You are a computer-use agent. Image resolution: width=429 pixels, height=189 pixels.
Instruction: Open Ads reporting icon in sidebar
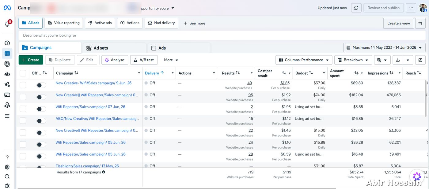[x=7, y=64]
